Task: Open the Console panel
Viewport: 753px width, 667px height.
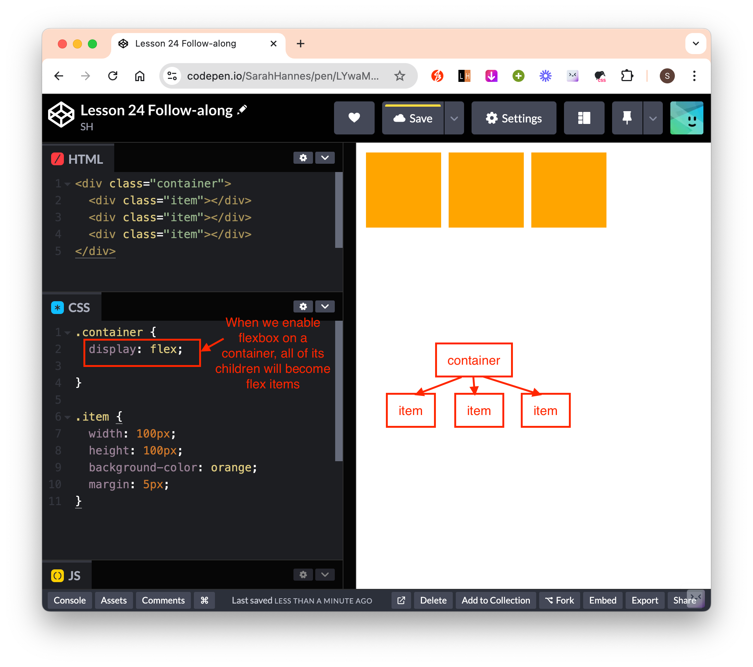Action: coord(70,600)
